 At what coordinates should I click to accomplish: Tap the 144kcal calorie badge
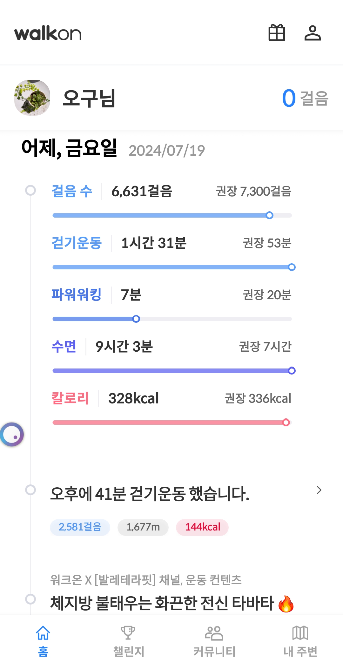(x=202, y=527)
